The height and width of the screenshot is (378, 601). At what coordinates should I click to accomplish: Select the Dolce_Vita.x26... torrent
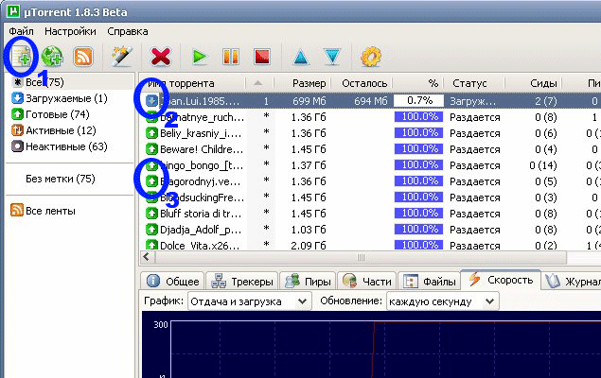tap(370, 245)
